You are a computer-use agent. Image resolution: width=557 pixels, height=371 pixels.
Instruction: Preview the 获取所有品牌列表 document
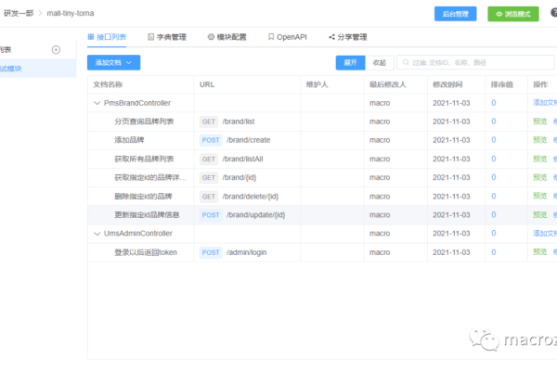tap(540, 159)
